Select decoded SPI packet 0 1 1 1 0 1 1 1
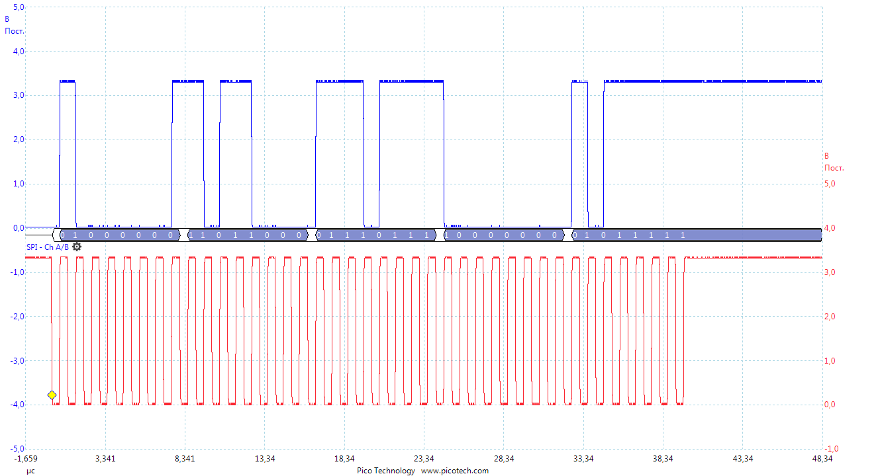The width and height of the screenshot is (880, 476). 375,235
